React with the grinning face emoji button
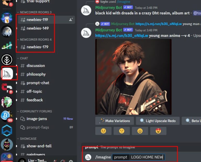The image size is (201, 162). pos(140,131)
